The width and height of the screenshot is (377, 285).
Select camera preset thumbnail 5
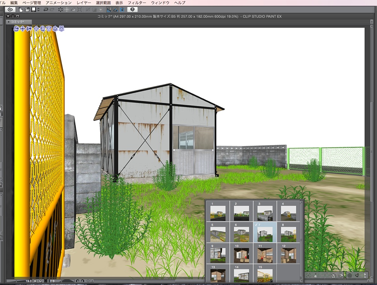(x=218, y=232)
